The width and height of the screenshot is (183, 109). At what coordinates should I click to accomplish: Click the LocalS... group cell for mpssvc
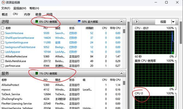(x=87, y=90)
